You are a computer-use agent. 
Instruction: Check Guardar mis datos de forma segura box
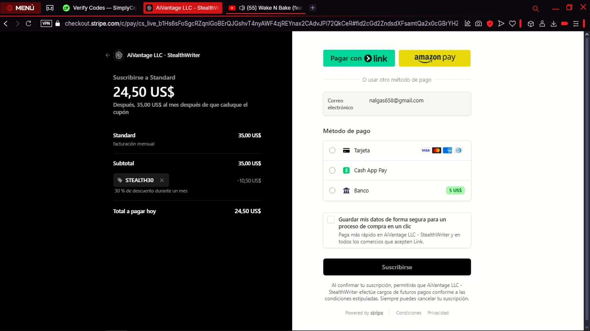click(331, 219)
